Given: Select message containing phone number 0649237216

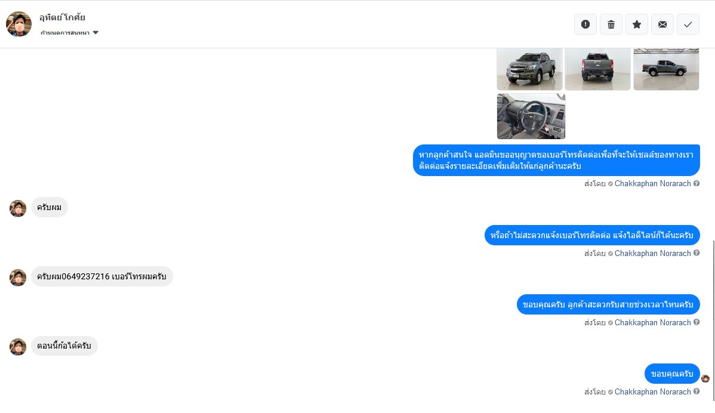Looking at the screenshot, I should (101, 276).
